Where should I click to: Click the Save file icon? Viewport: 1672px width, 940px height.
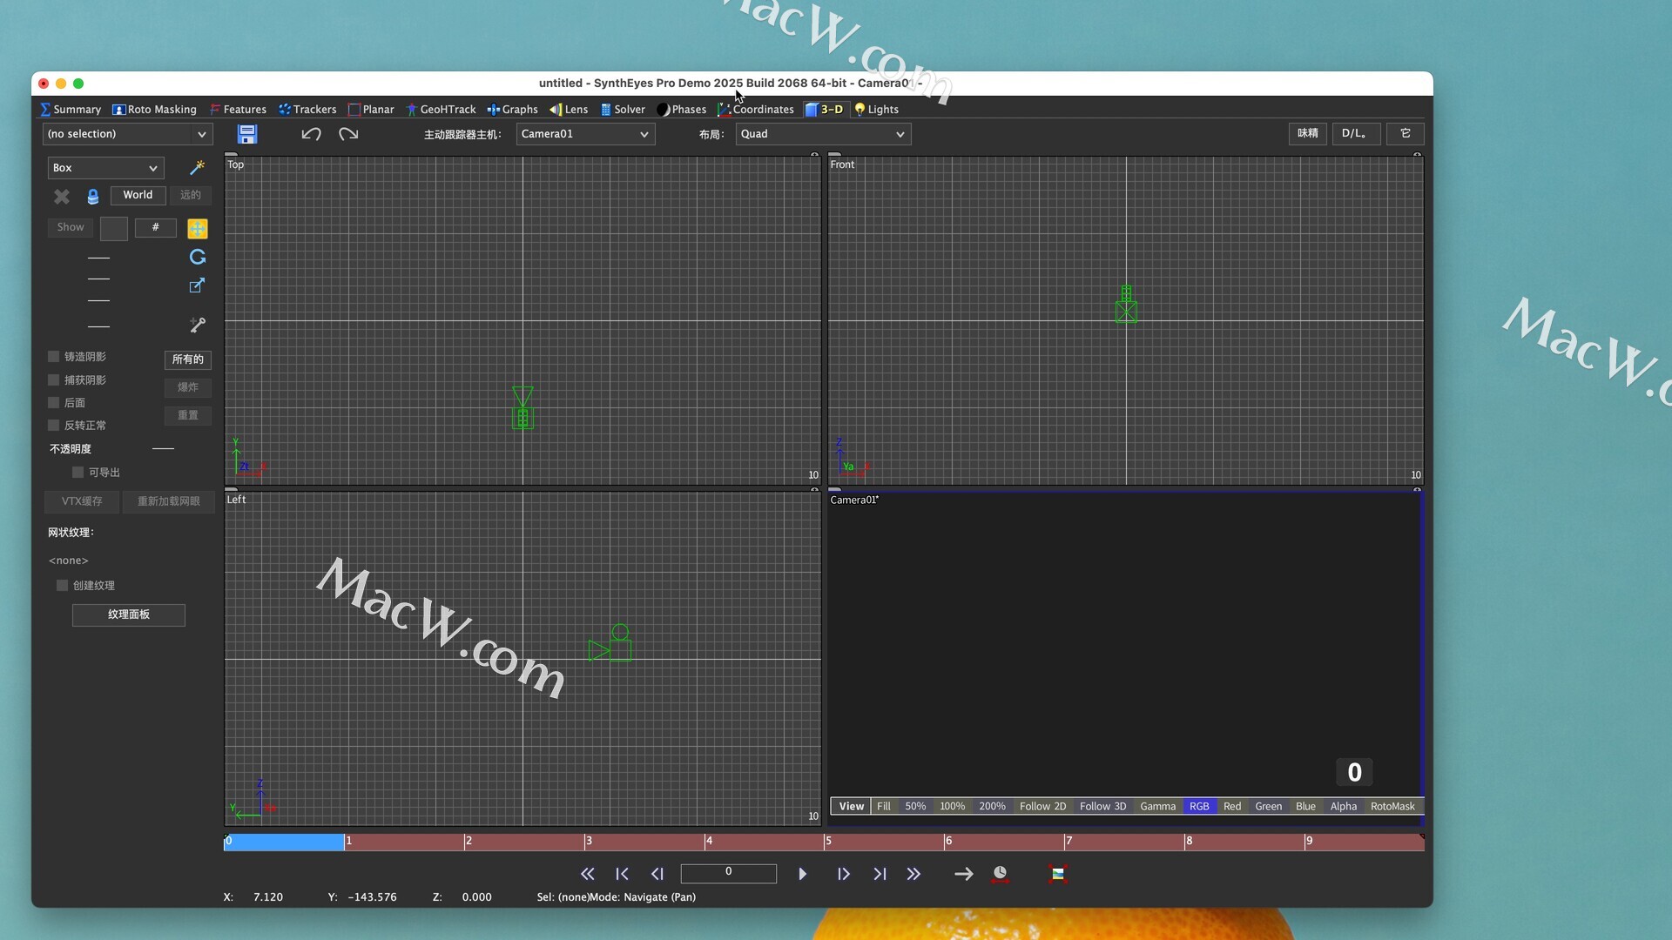tap(247, 134)
